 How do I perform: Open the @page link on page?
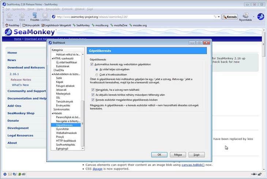point(97,169)
